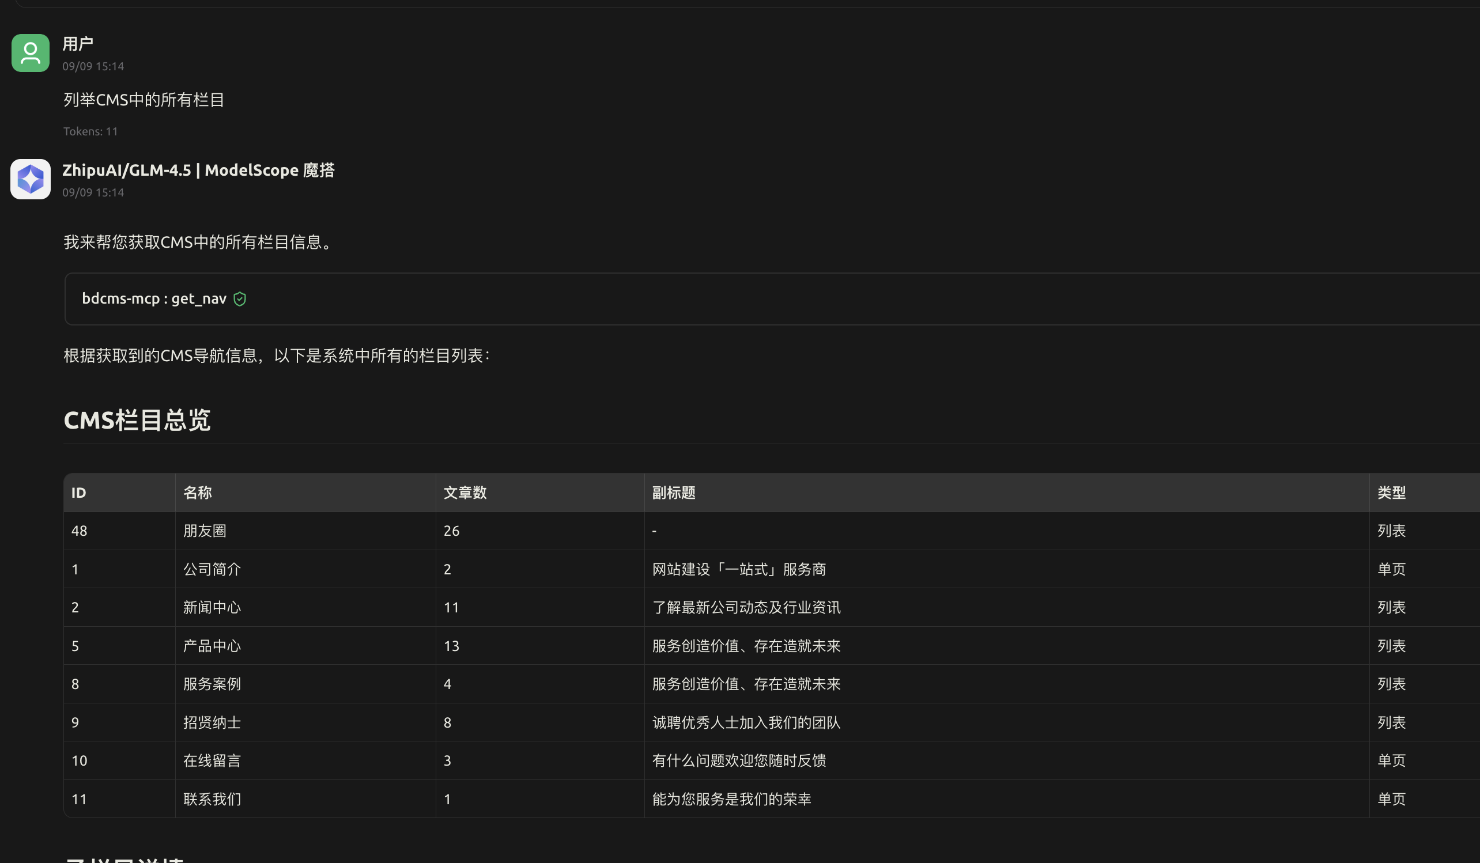
Task: Select the user message 列举CMS中的所有栏目
Action: click(145, 100)
